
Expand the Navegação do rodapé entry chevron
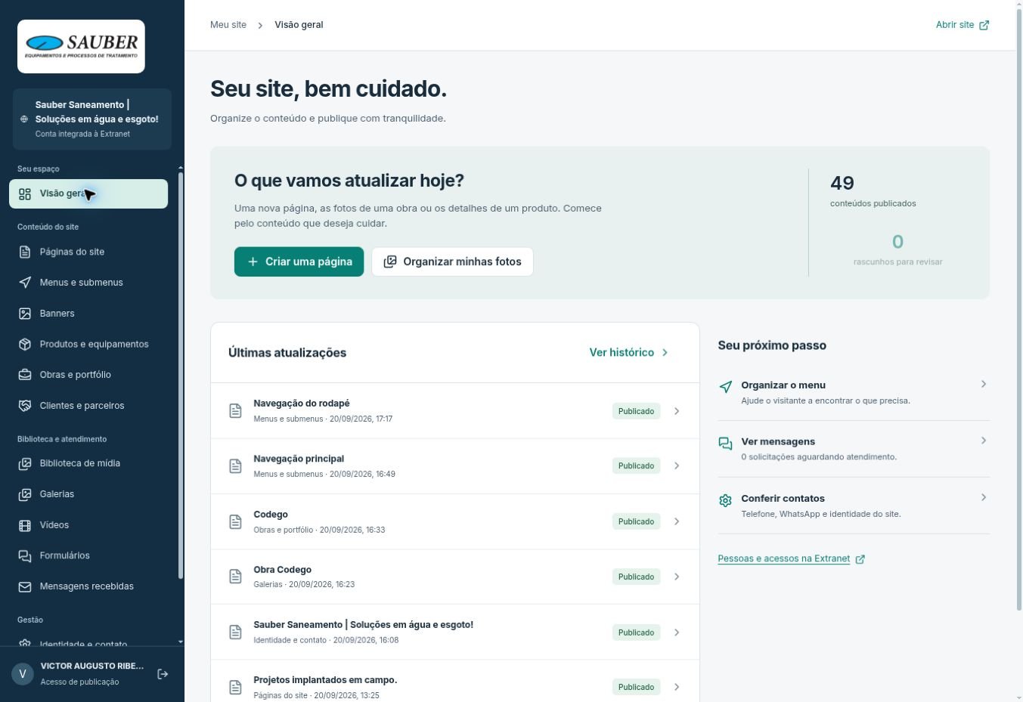tap(677, 411)
